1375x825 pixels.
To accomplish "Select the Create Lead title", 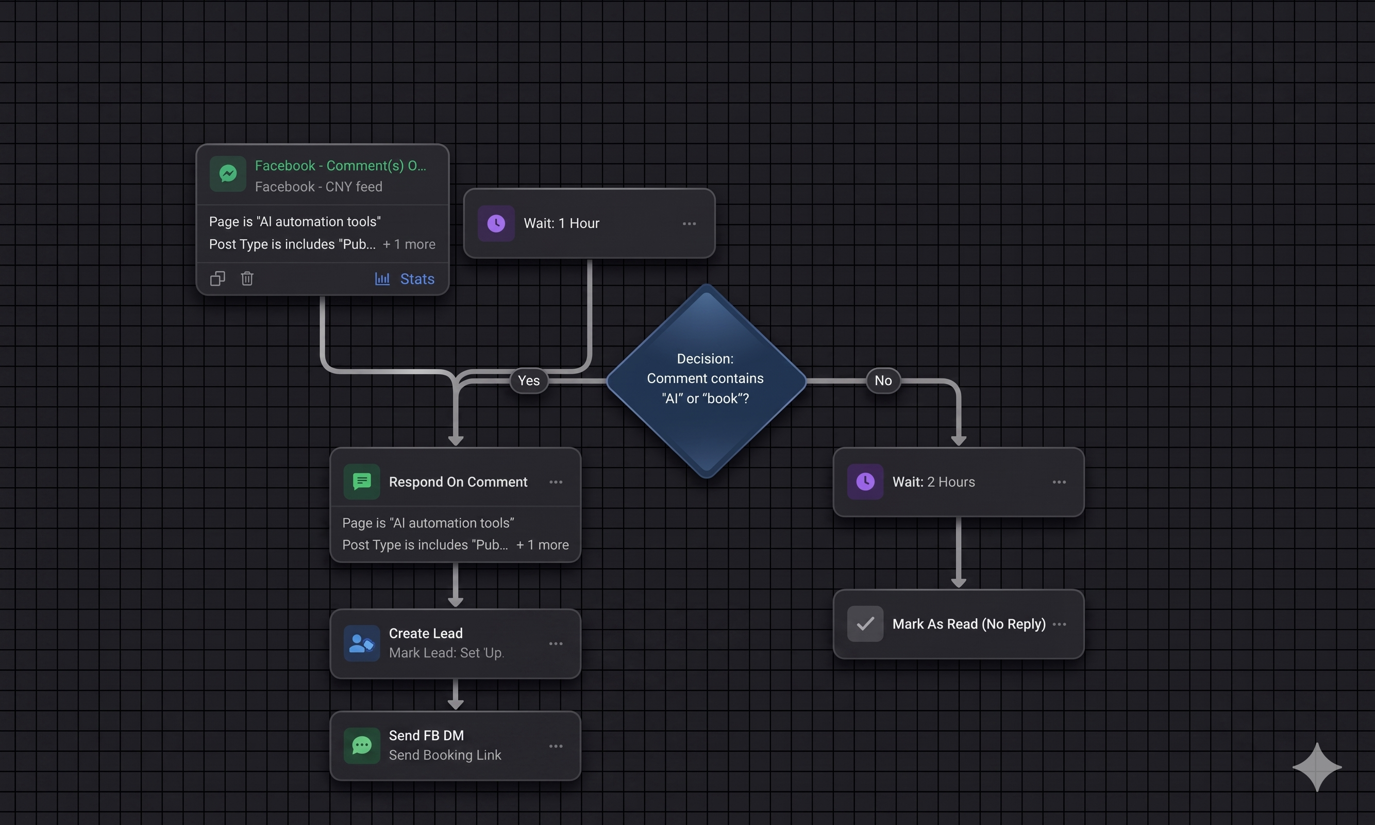I will coord(426,634).
